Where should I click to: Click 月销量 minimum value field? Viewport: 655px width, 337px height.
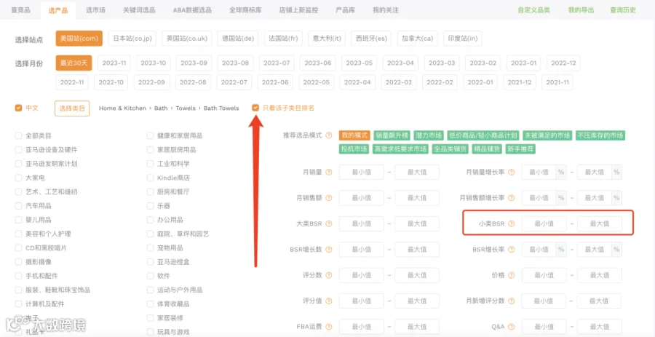click(361, 172)
